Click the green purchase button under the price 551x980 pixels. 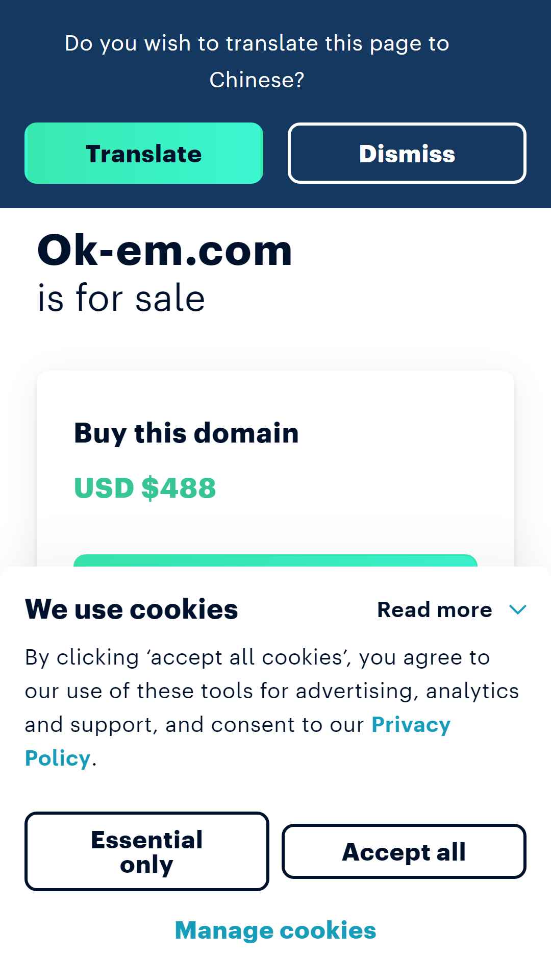point(275,560)
